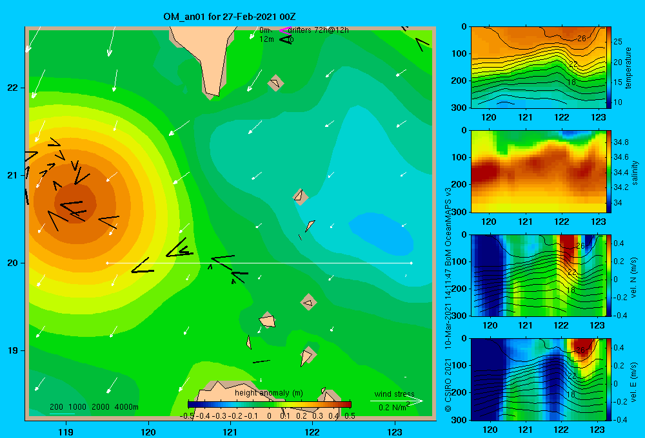Click the '10' tick on temperature color bar
The image size is (645, 438).
617,102
